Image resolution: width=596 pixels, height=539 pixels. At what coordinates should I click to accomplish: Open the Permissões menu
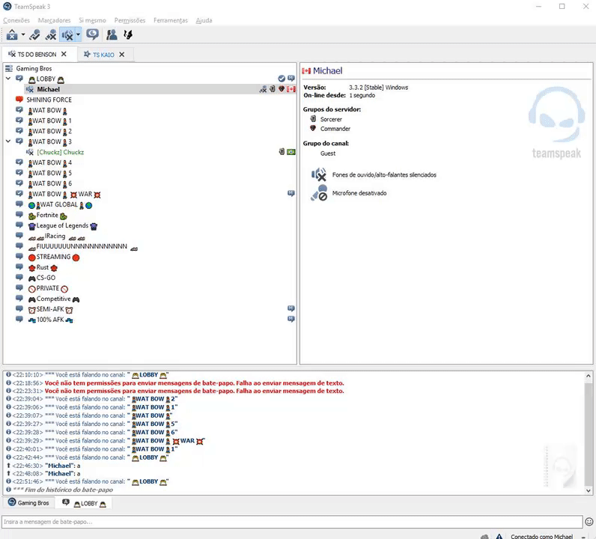pyautogui.click(x=130, y=20)
